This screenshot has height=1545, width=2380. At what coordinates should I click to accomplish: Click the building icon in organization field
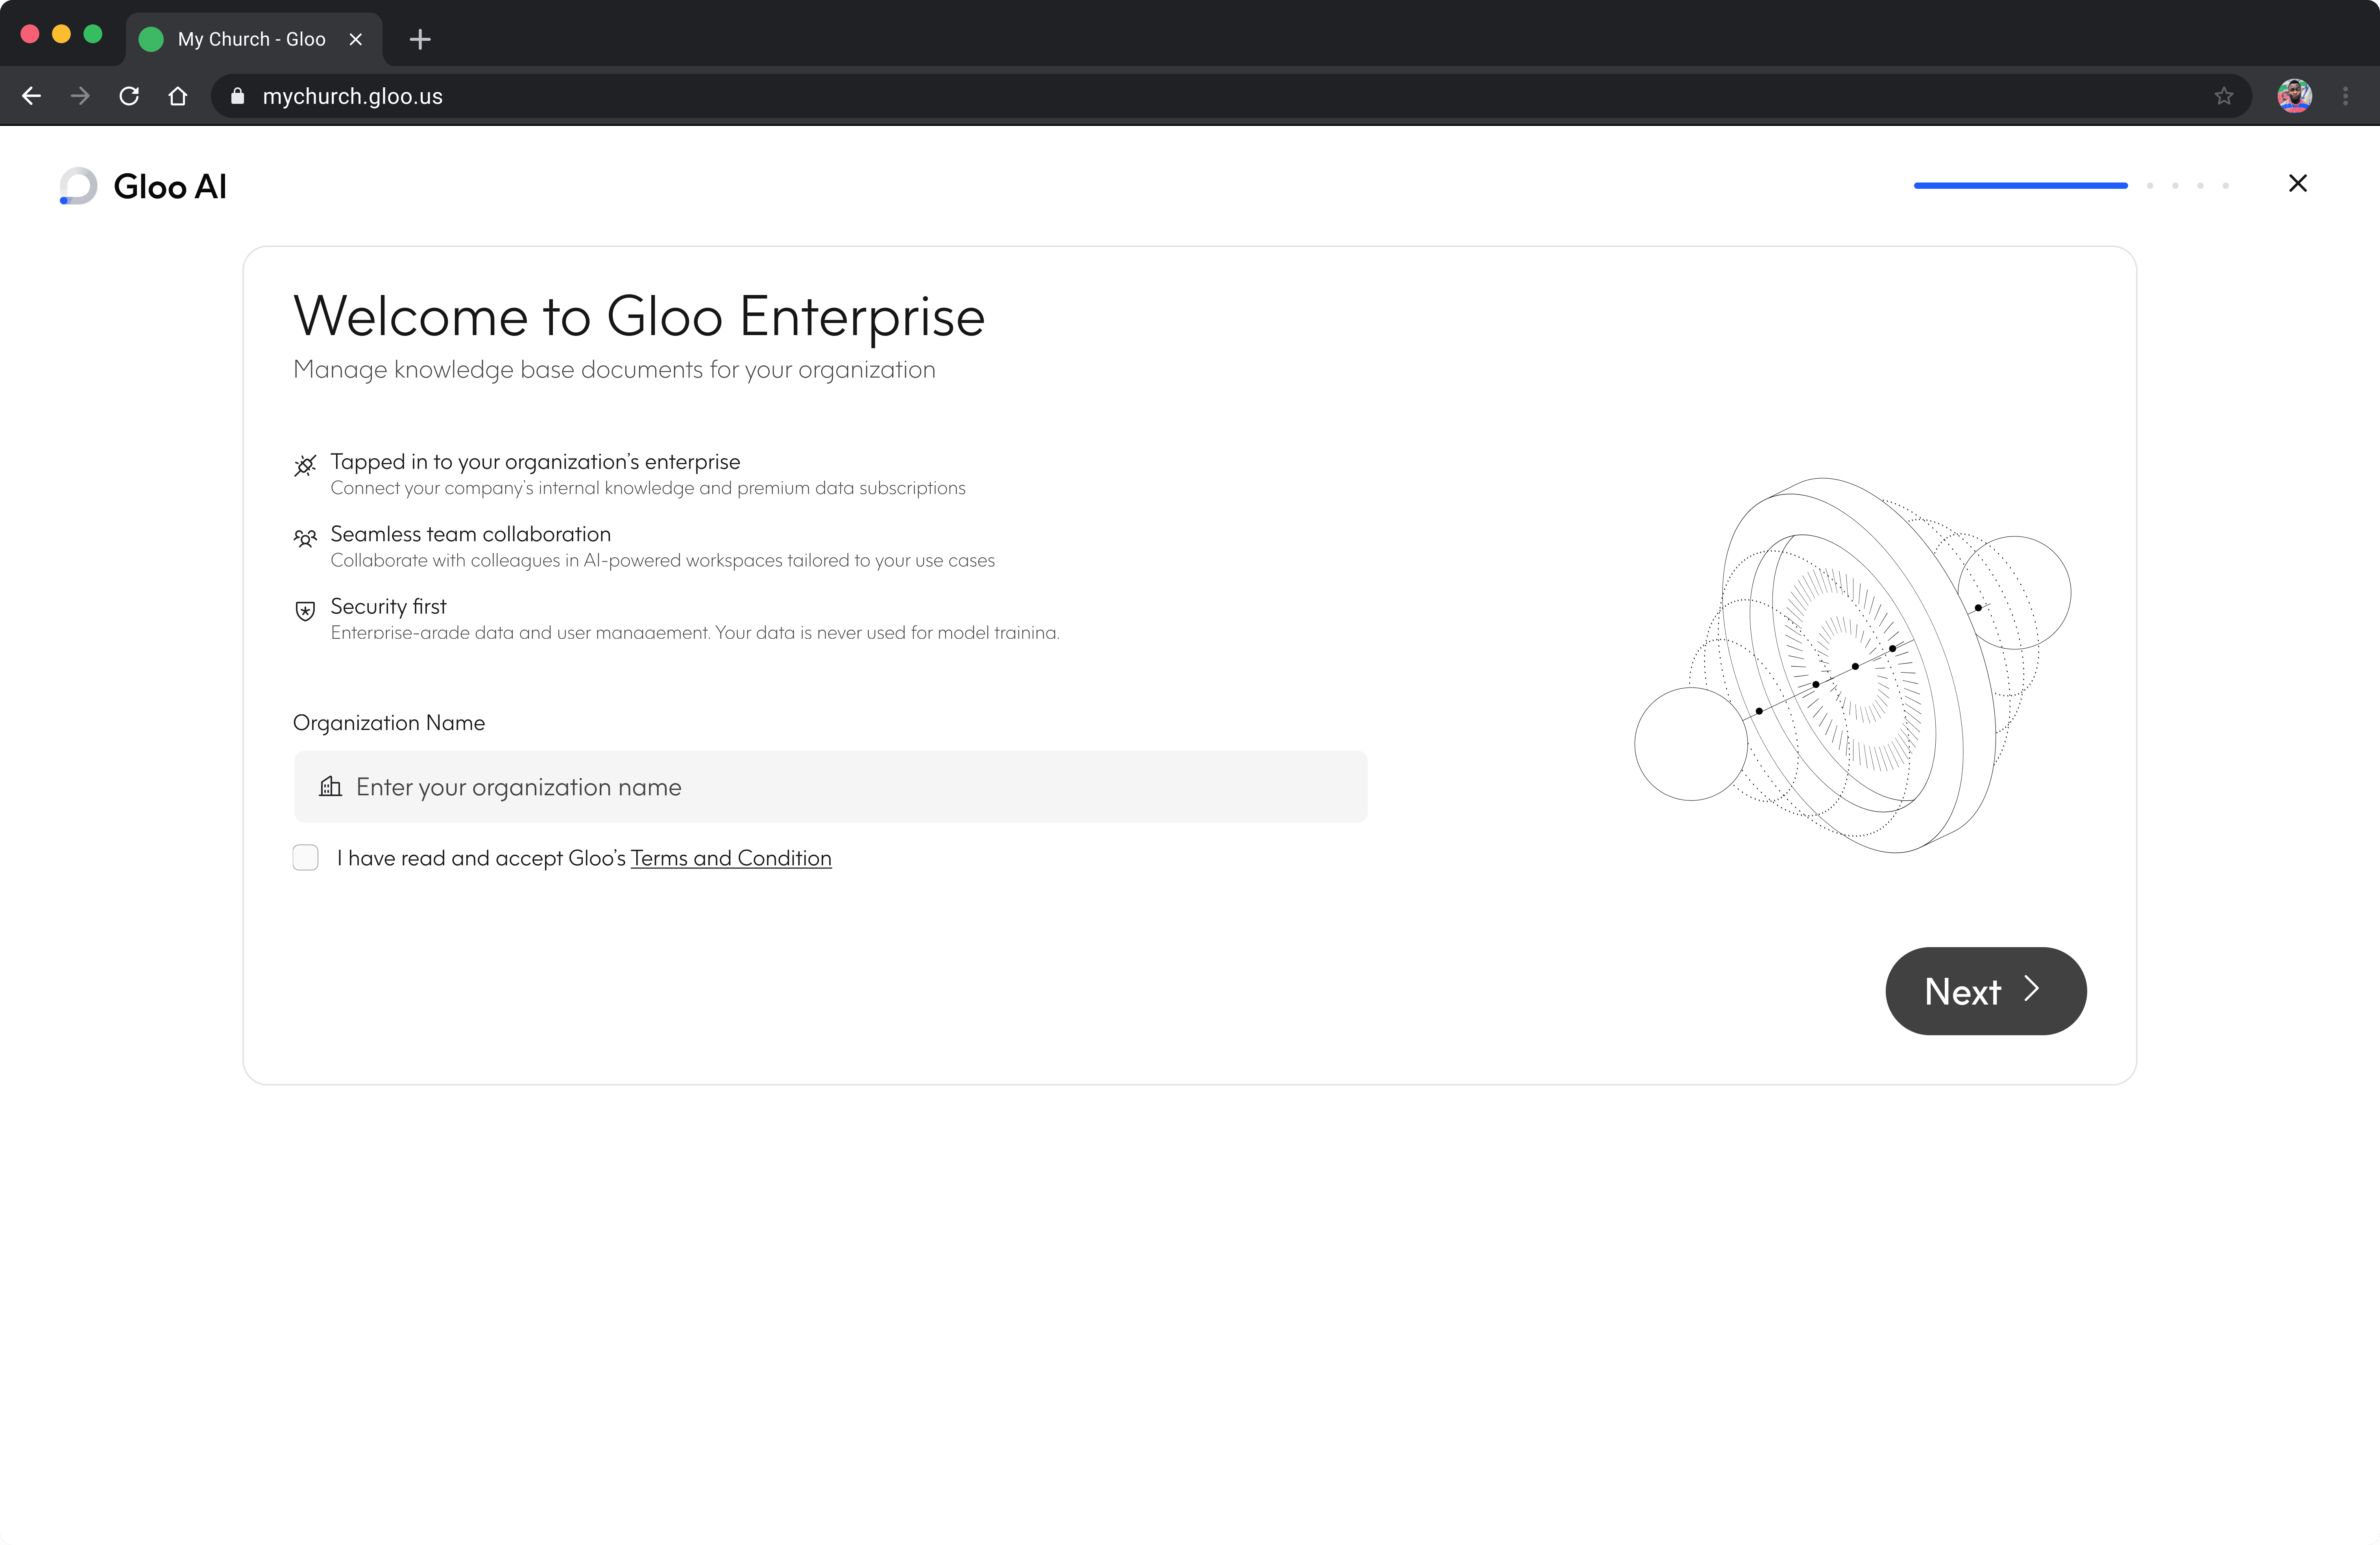point(330,787)
